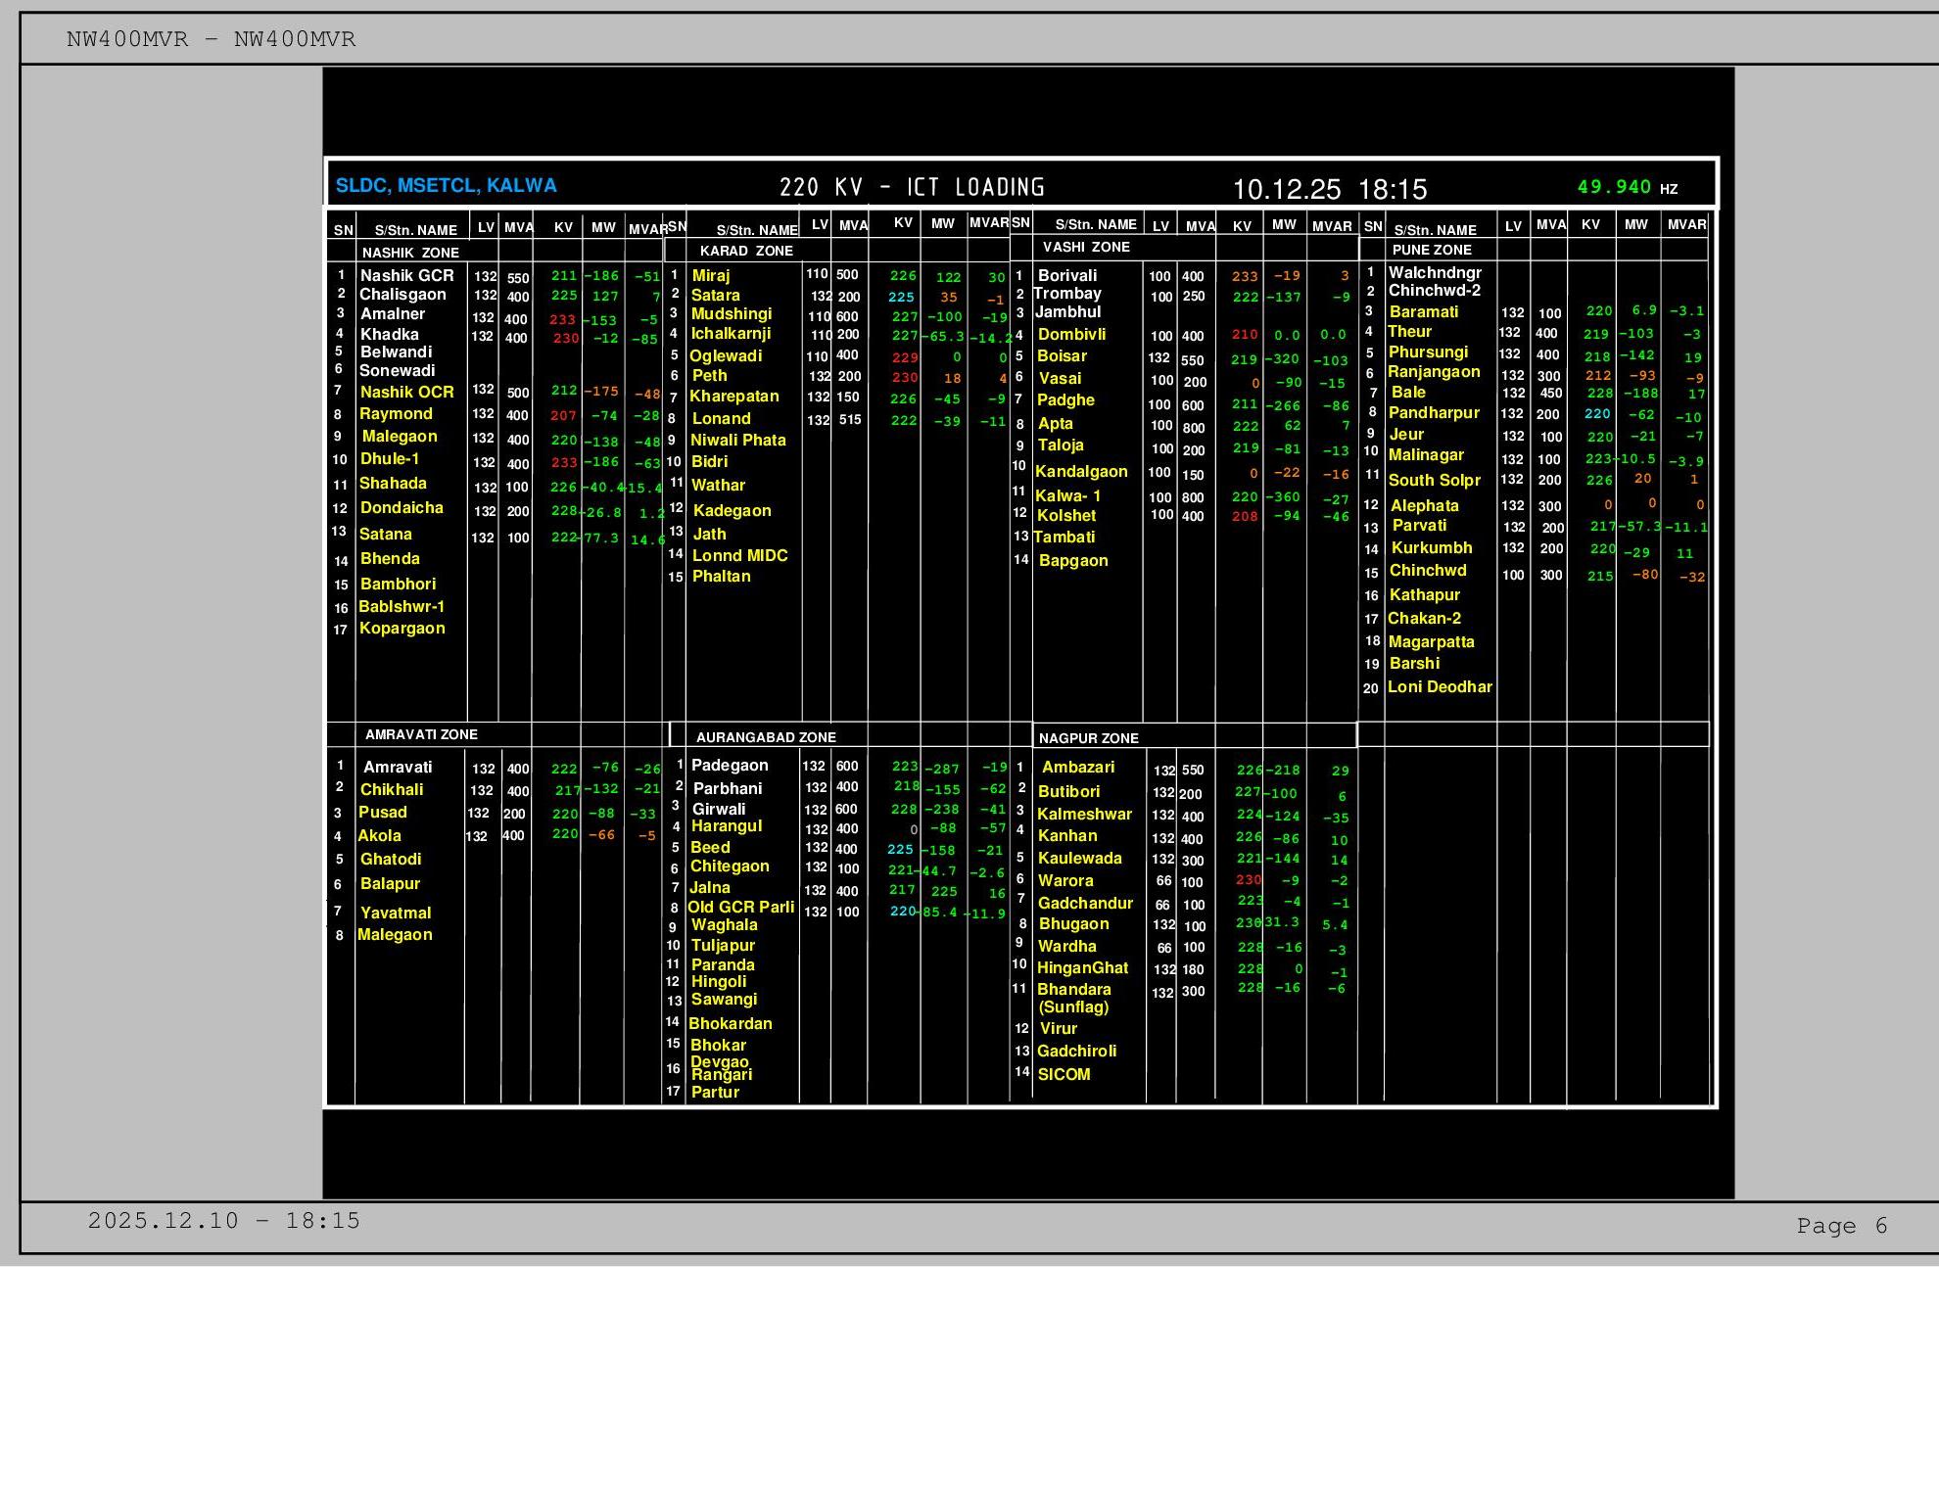
Task: Select the Ambazari substation name
Action: 1077,768
